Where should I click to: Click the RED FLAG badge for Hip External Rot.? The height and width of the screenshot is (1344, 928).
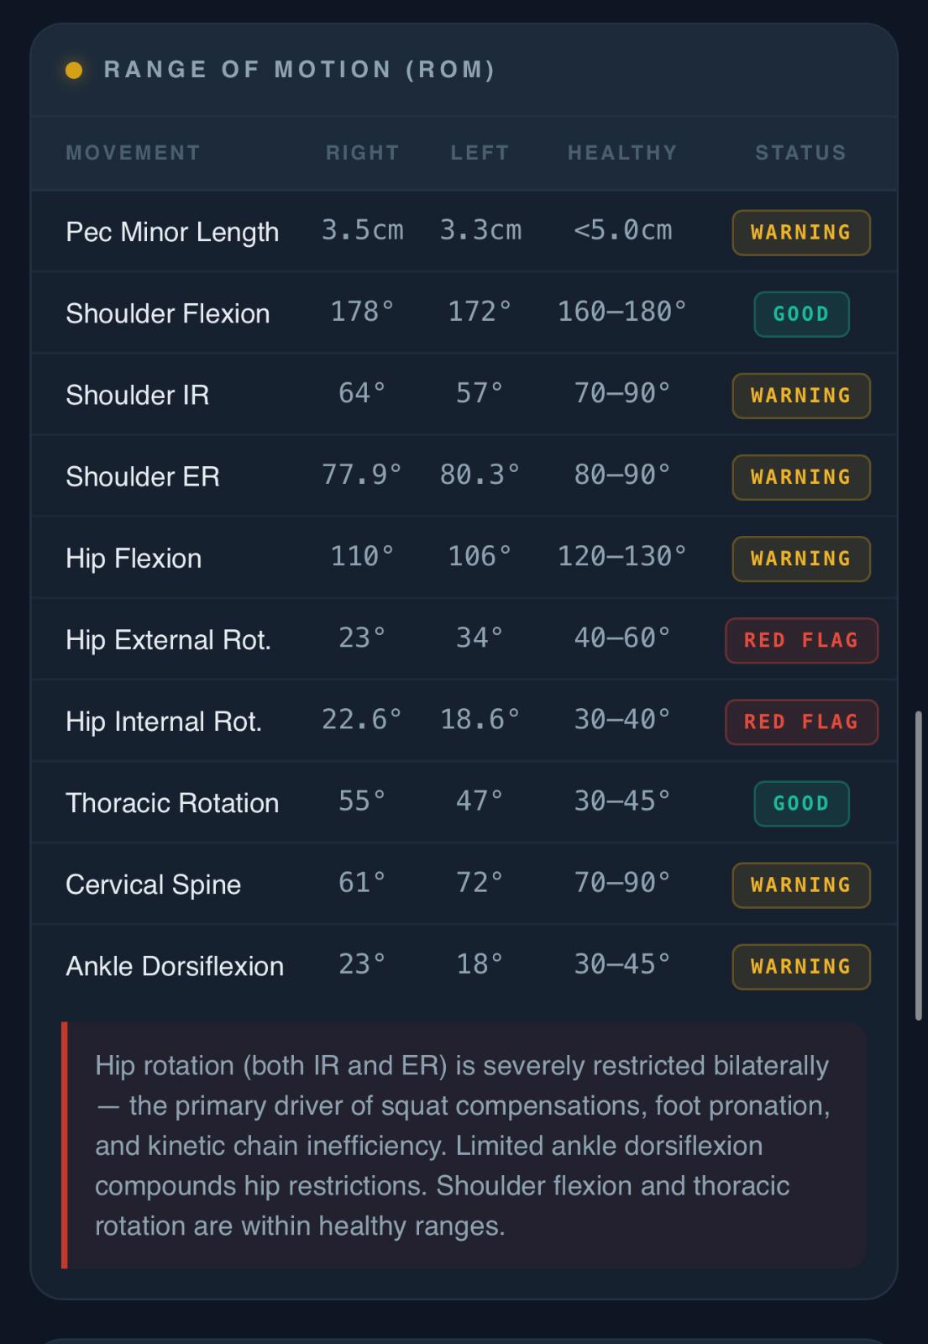(801, 640)
